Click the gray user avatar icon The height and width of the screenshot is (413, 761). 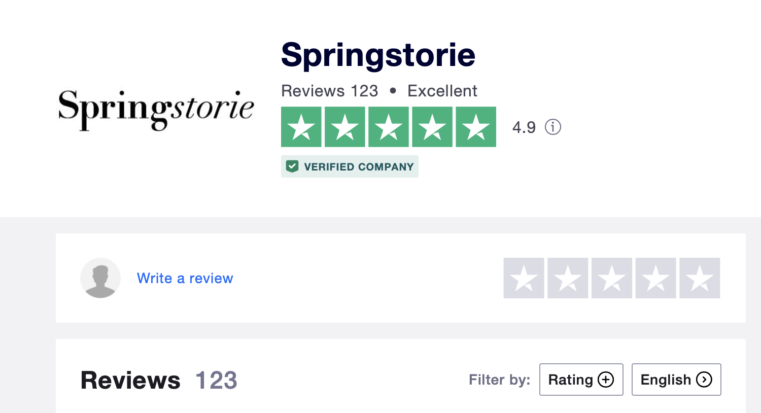point(100,278)
